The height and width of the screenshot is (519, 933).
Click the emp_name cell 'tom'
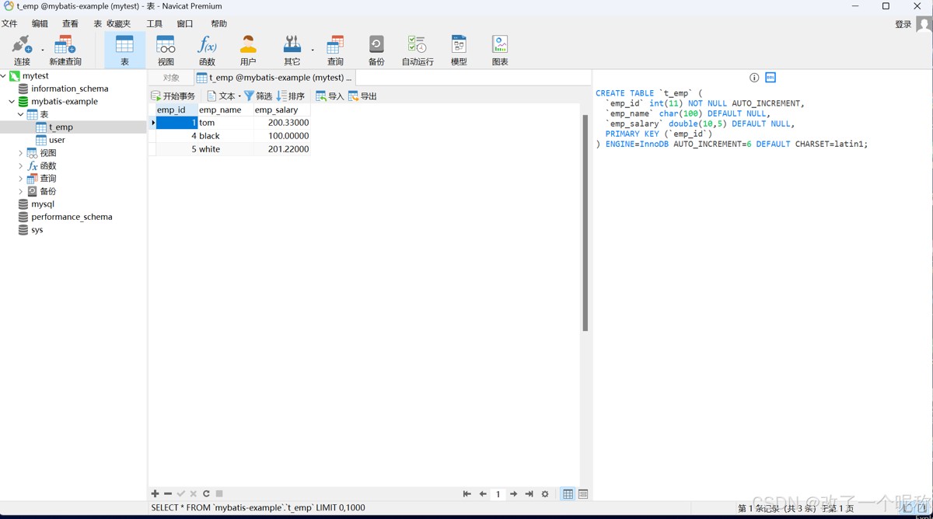coord(225,123)
